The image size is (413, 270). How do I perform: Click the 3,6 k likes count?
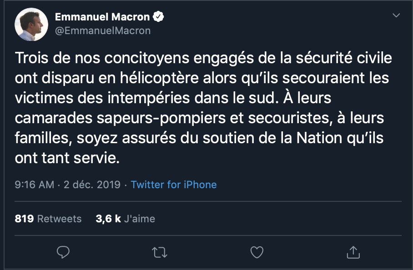coord(108,219)
